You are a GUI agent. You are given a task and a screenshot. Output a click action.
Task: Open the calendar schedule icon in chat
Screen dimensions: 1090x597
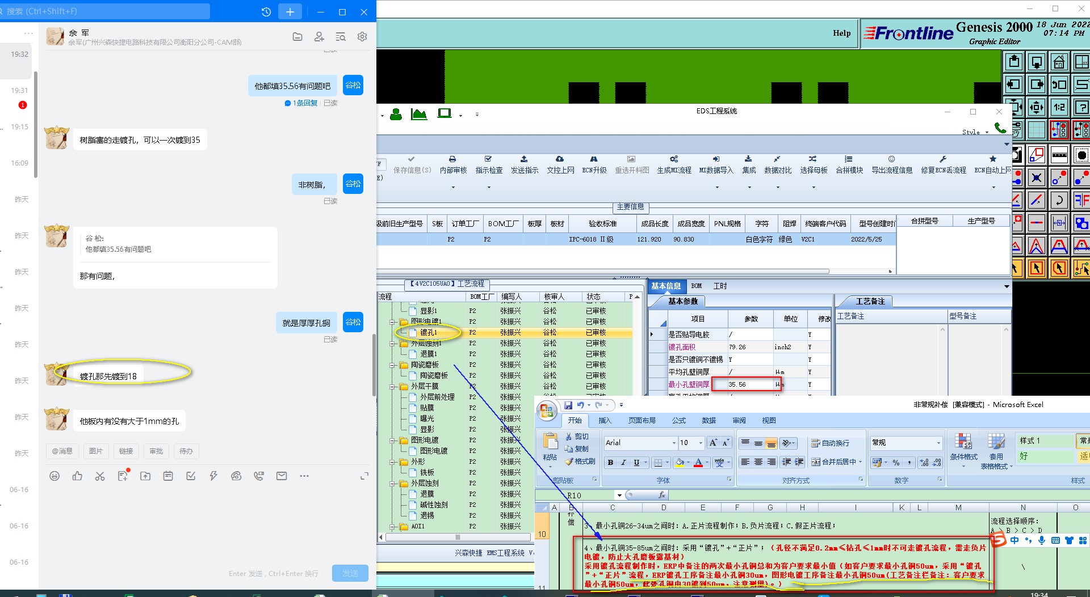click(168, 476)
